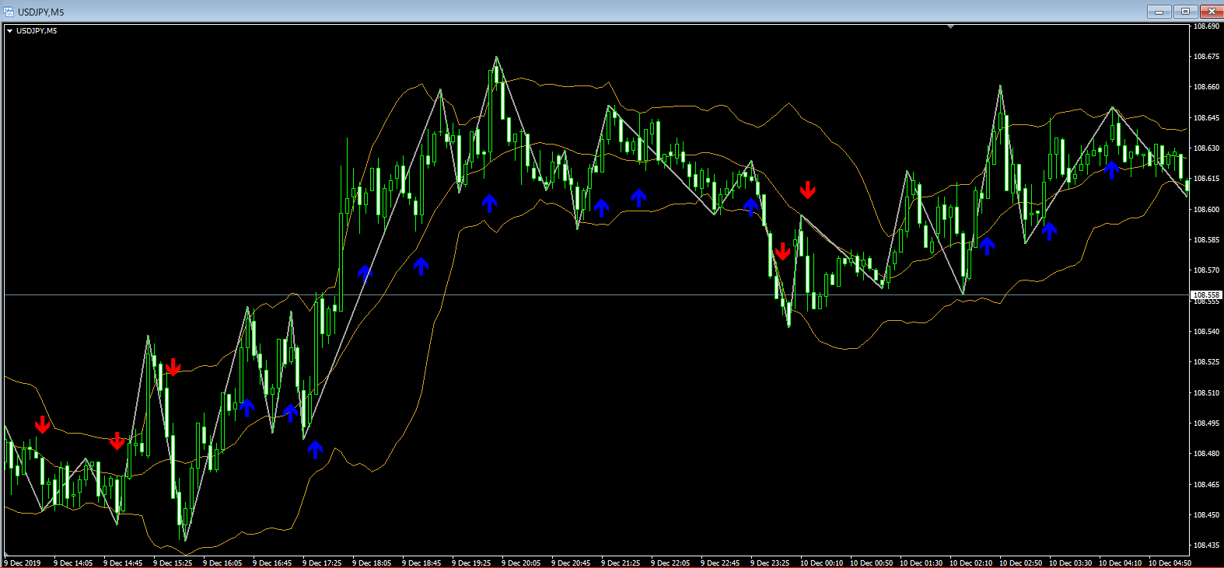Click the 9 Dec 22:05 time axis label
This screenshot has height=568, width=1224.
[670, 563]
